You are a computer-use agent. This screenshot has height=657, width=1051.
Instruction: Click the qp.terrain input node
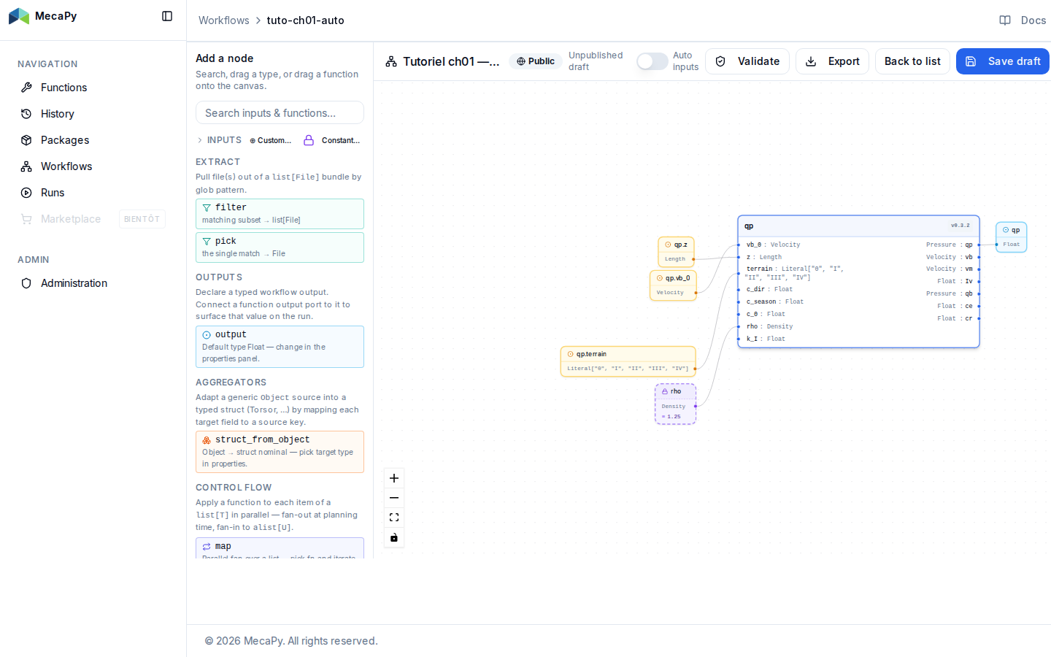(x=628, y=361)
